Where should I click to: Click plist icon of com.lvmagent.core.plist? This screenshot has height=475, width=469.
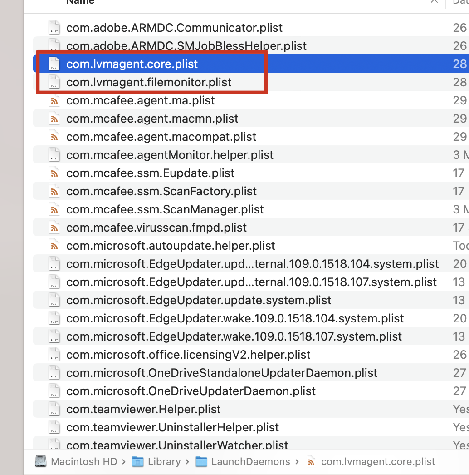(54, 64)
